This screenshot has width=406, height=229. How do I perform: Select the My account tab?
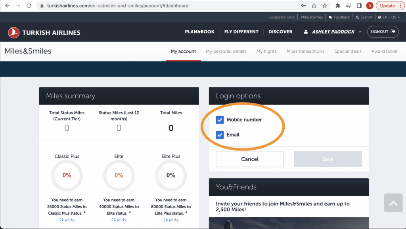[x=183, y=51]
